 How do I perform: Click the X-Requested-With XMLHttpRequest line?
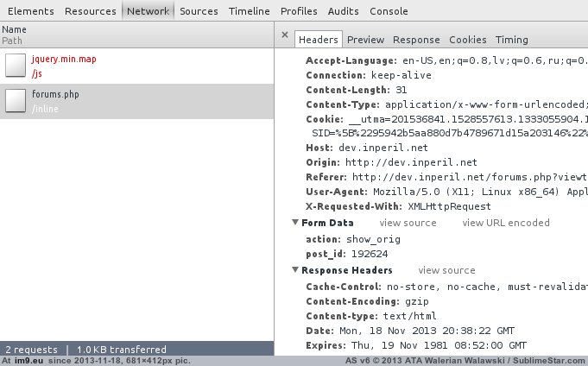(x=398, y=206)
